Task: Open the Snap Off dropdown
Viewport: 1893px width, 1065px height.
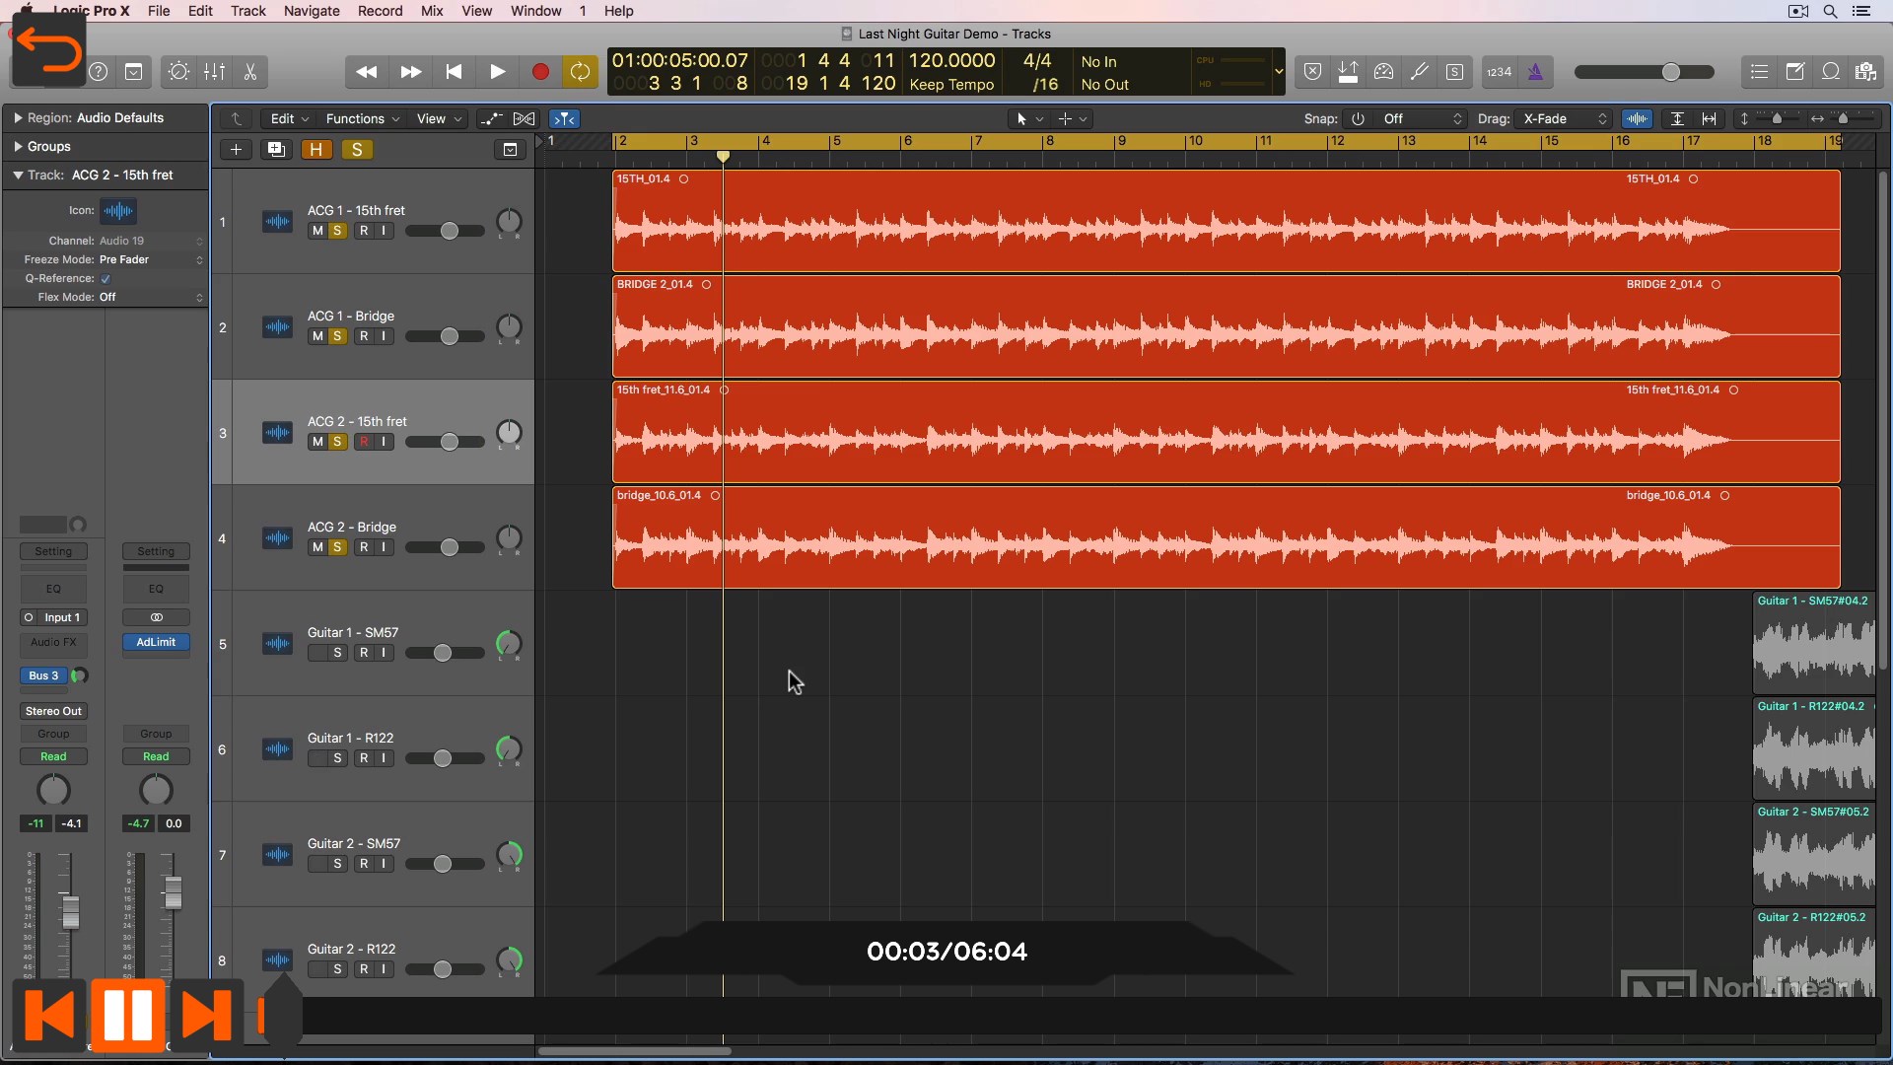Action: (1422, 119)
